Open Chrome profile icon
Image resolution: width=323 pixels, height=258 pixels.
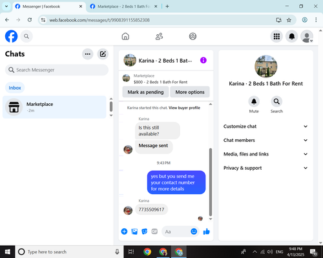(304, 20)
